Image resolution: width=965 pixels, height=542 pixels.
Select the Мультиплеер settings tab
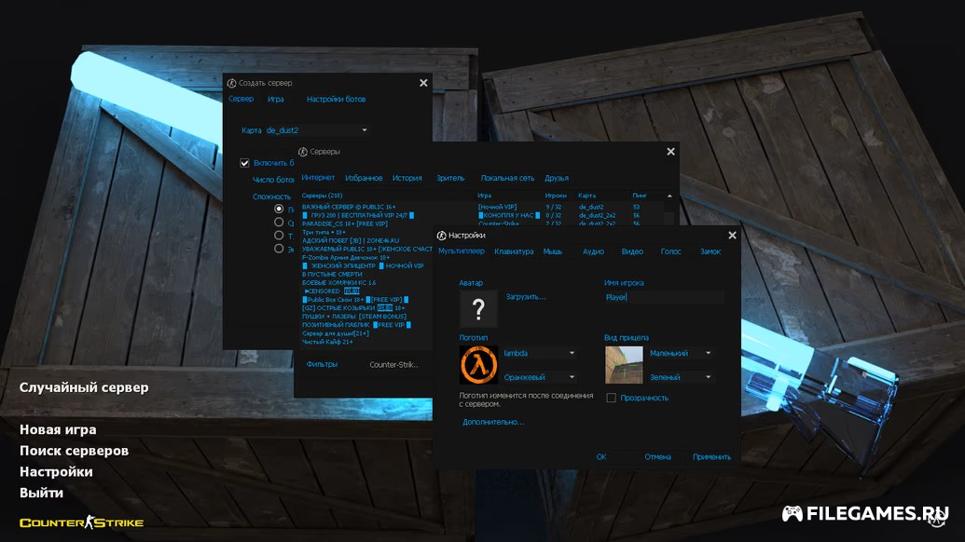pos(462,251)
